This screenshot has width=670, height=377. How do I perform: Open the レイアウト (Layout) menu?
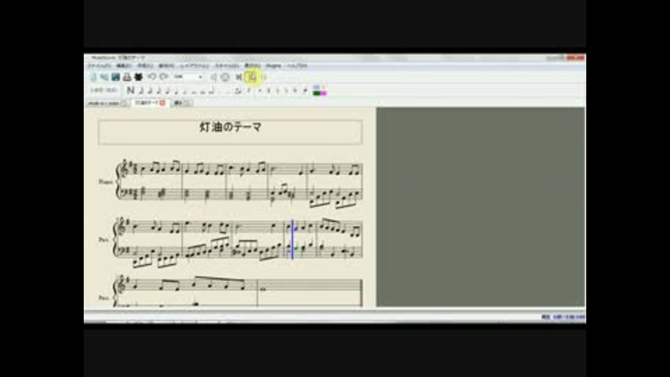point(195,66)
